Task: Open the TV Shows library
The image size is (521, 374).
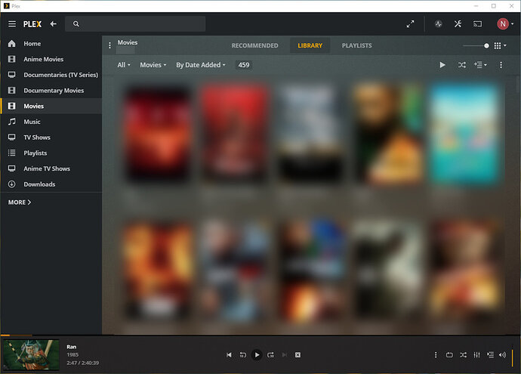Action: 51,138
